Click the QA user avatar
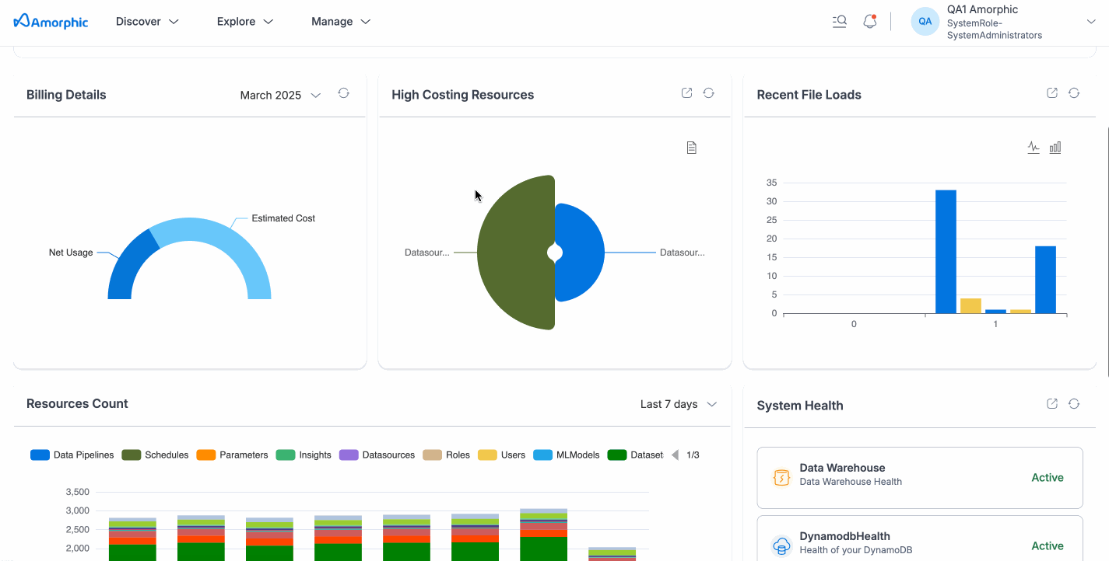 [x=925, y=22]
